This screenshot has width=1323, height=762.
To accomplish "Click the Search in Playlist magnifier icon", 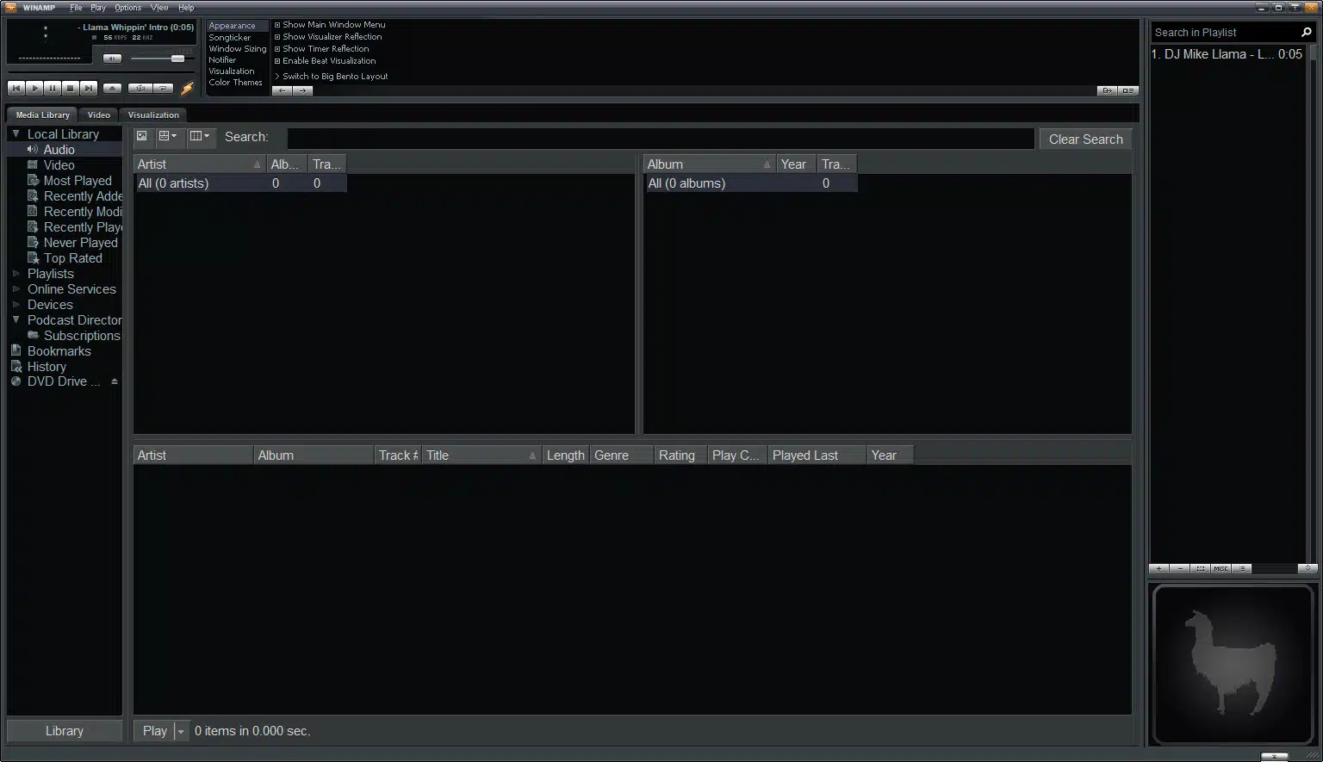I will coord(1306,33).
